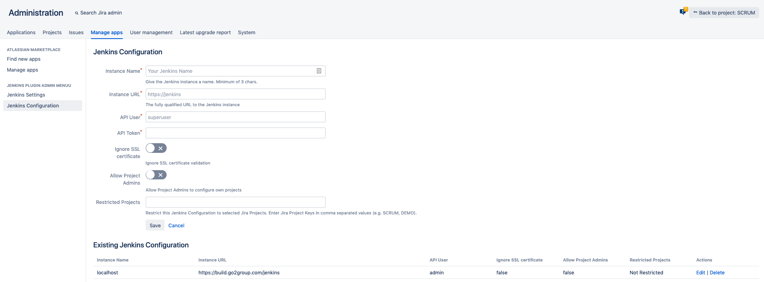
Task: Cancel the Jenkins configuration form
Action: point(176,226)
